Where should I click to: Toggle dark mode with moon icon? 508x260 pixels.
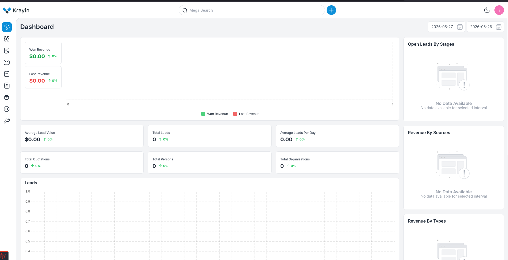[487, 10]
